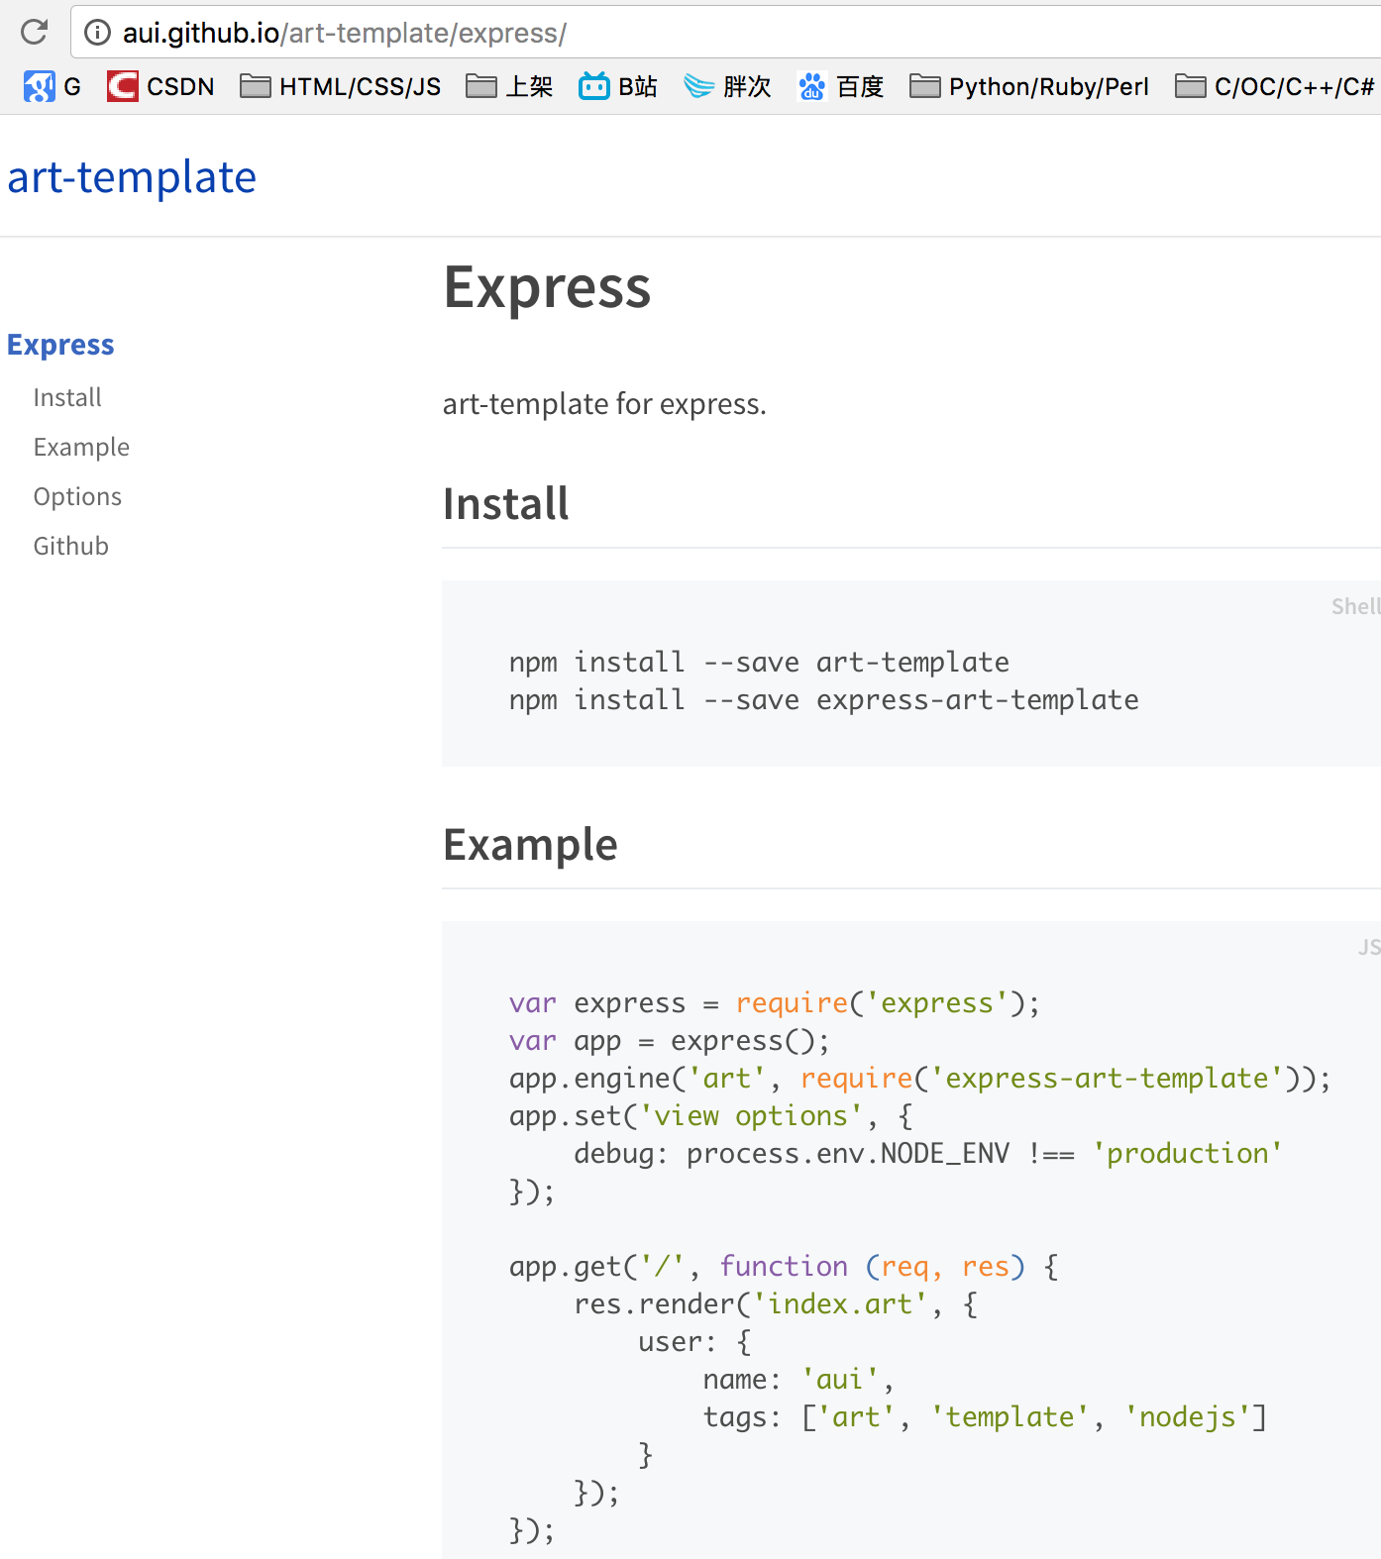Viewport: 1381px width, 1559px height.
Task: Open the B站 bookmark
Action: point(618,87)
